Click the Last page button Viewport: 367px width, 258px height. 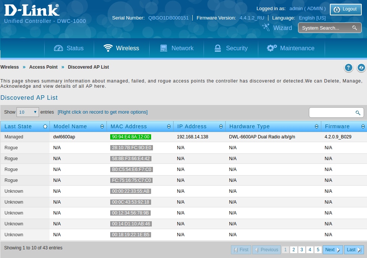pyautogui.click(x=354, y=250)
